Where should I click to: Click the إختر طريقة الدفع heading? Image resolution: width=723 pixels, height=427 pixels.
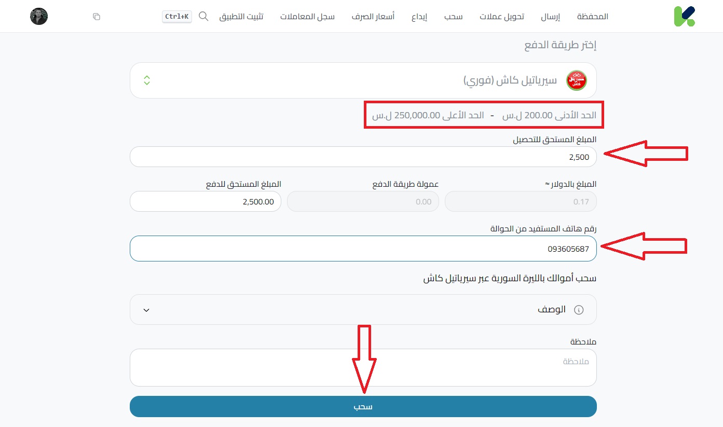[561, 45]
